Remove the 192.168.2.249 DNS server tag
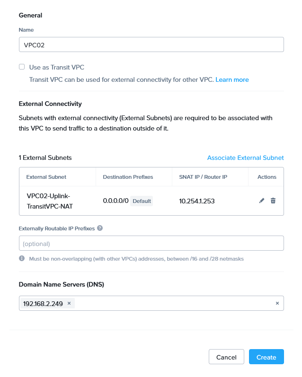The width and height of the screenshot is (302, 377). (x=69, y=303)
